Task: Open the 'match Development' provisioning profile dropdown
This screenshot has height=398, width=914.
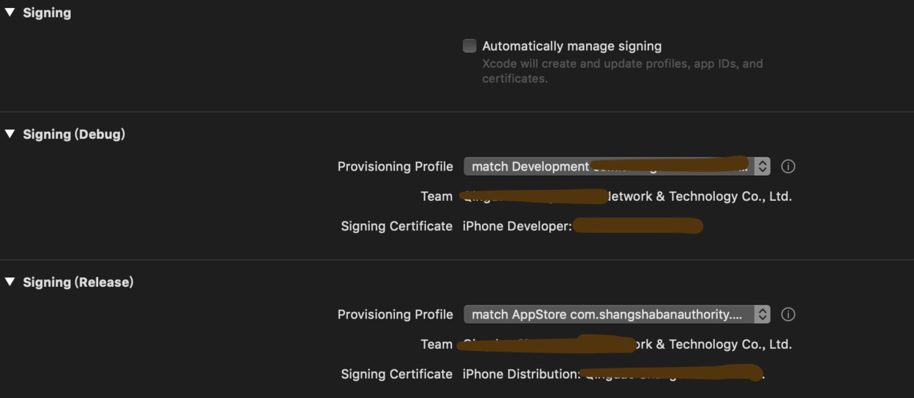Action: pos(608,166)
